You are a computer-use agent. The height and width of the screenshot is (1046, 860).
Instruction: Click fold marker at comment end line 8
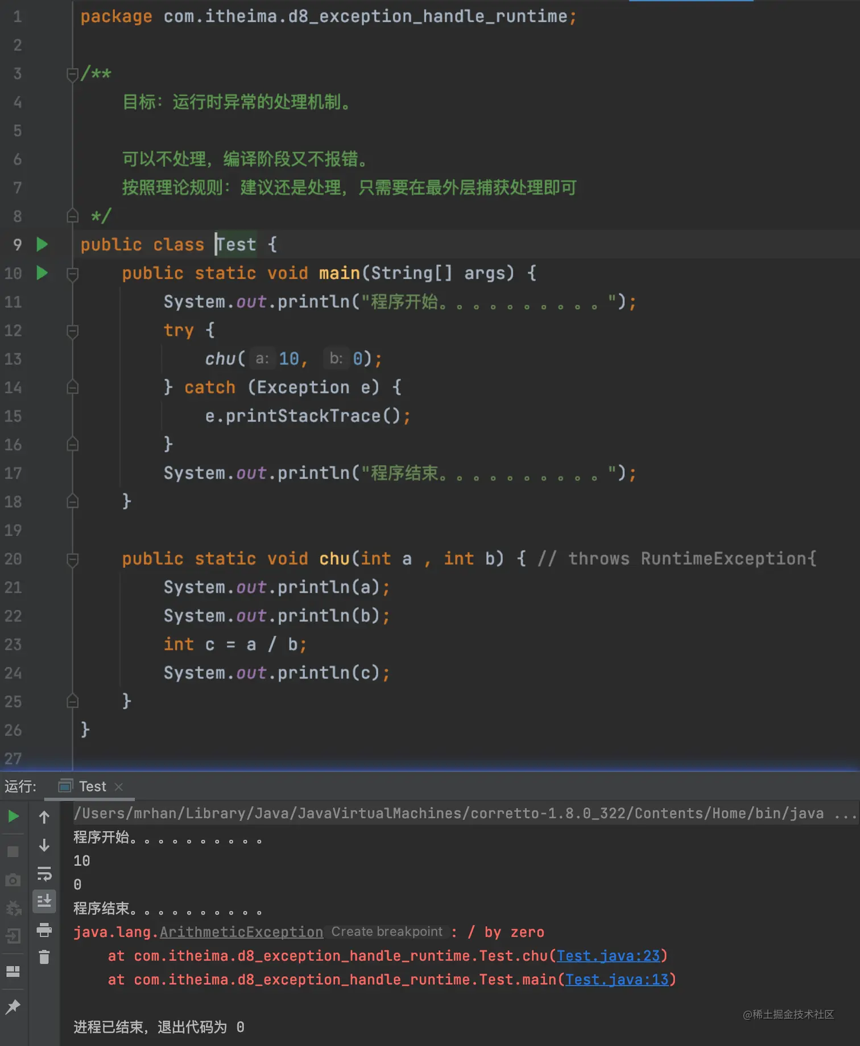click(x=72, y=216)
